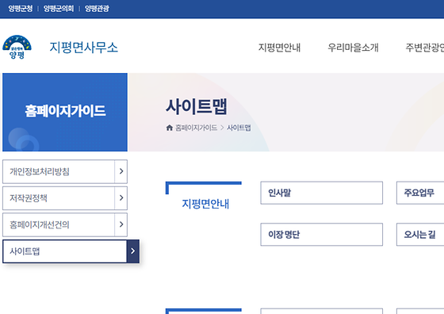This screenshot has width=444, height=314.
Task: Click chevron arrow beside 사이트맵 sidebar item
Action: [x=133, y=251]
